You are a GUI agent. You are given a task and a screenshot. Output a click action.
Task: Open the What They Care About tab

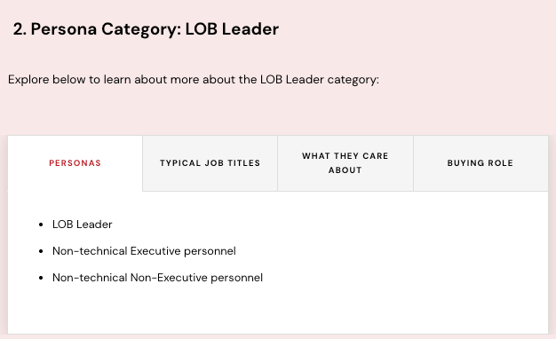coord(346,163)
